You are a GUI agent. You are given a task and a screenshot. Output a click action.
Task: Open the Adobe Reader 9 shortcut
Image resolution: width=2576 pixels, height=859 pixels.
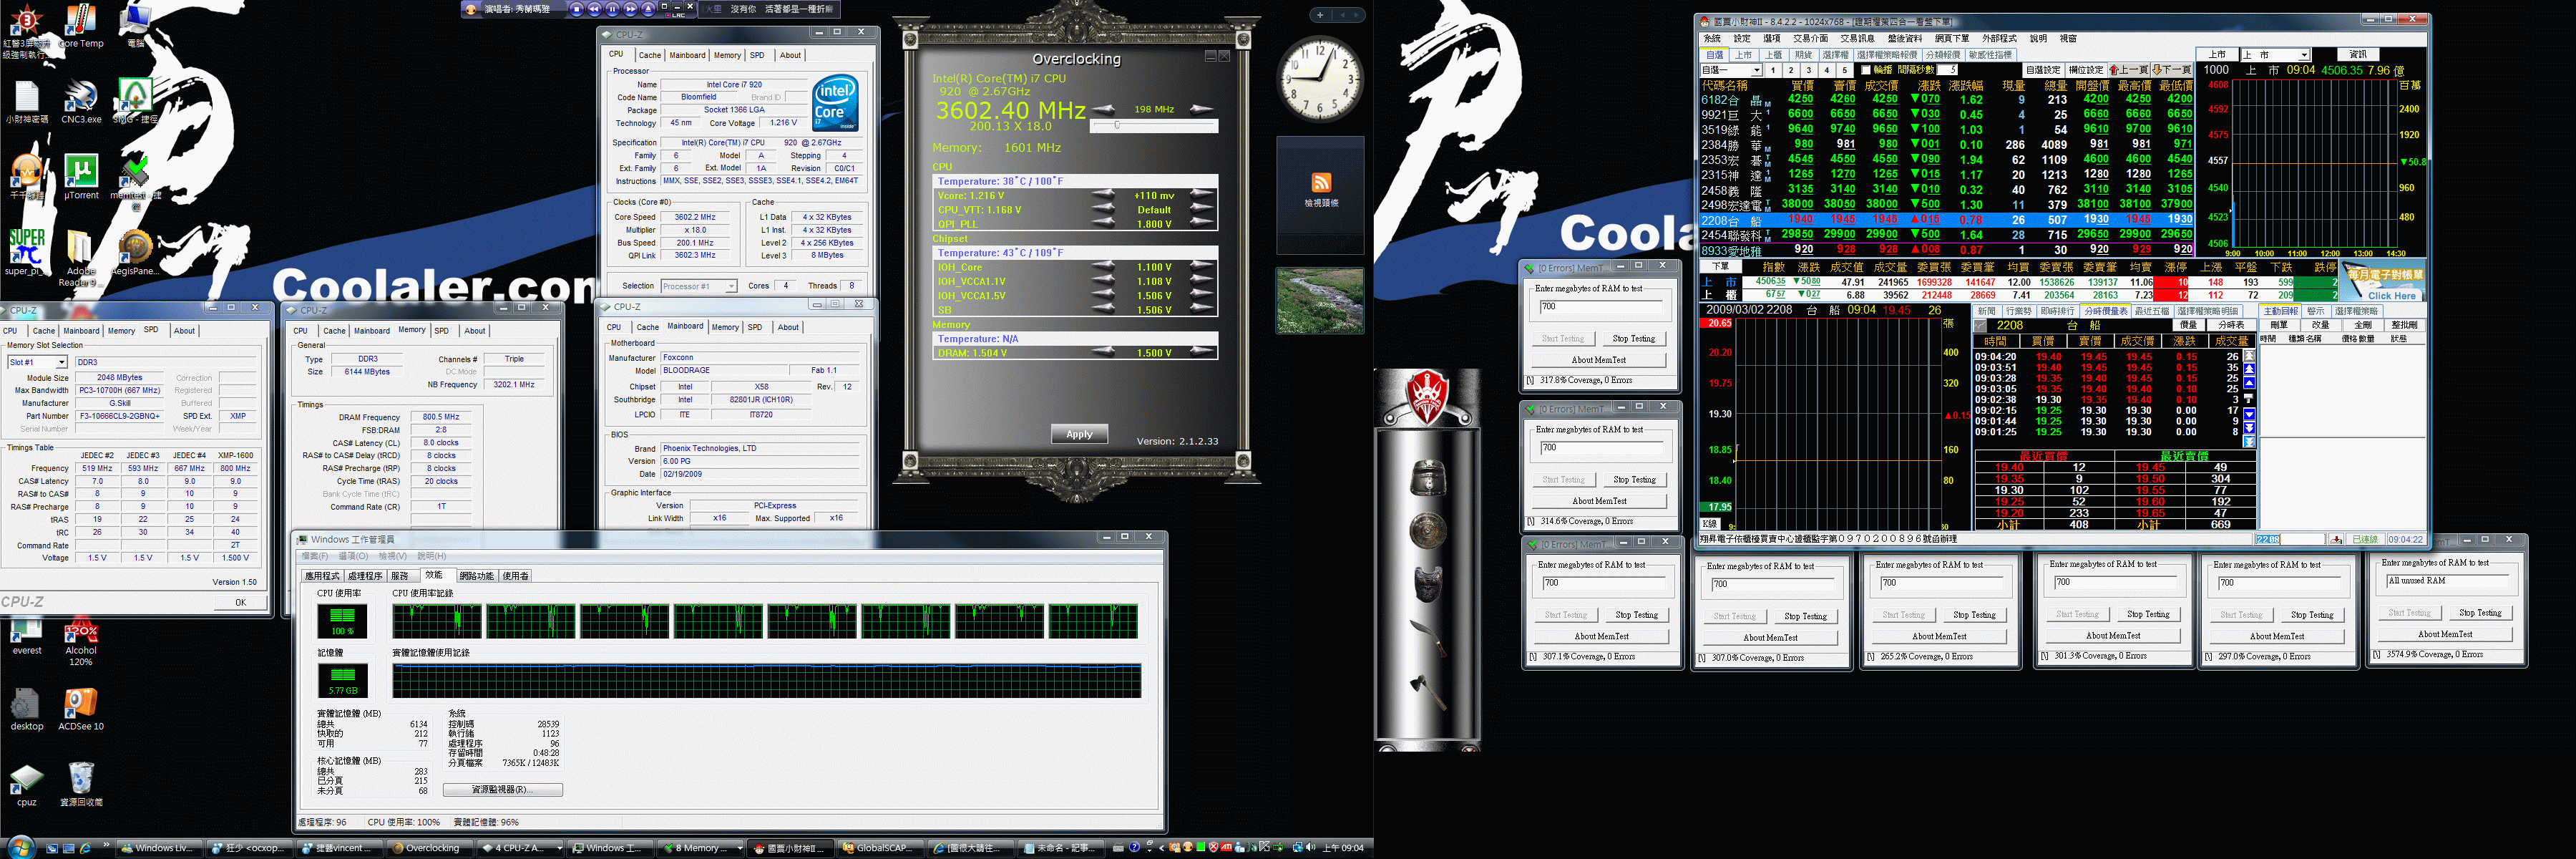click(81, 258)
